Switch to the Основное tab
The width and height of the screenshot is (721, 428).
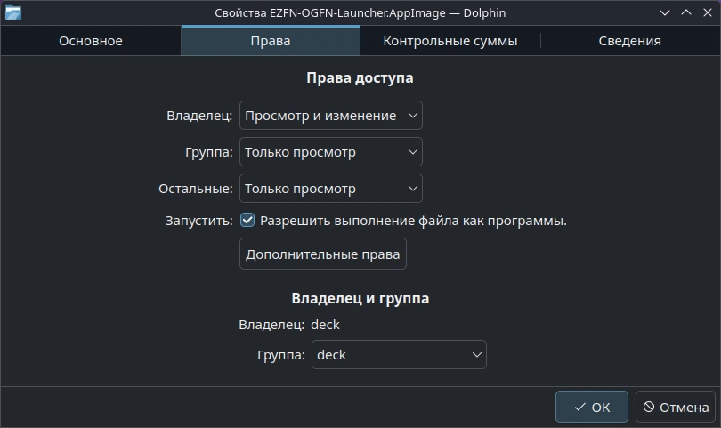(x=91, y=41)
